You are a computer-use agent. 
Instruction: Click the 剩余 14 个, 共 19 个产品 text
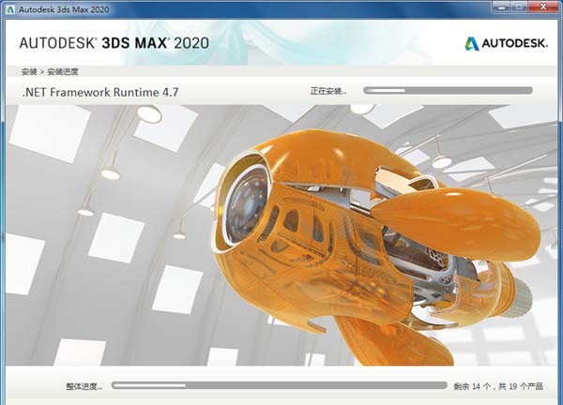pos(498,386)
